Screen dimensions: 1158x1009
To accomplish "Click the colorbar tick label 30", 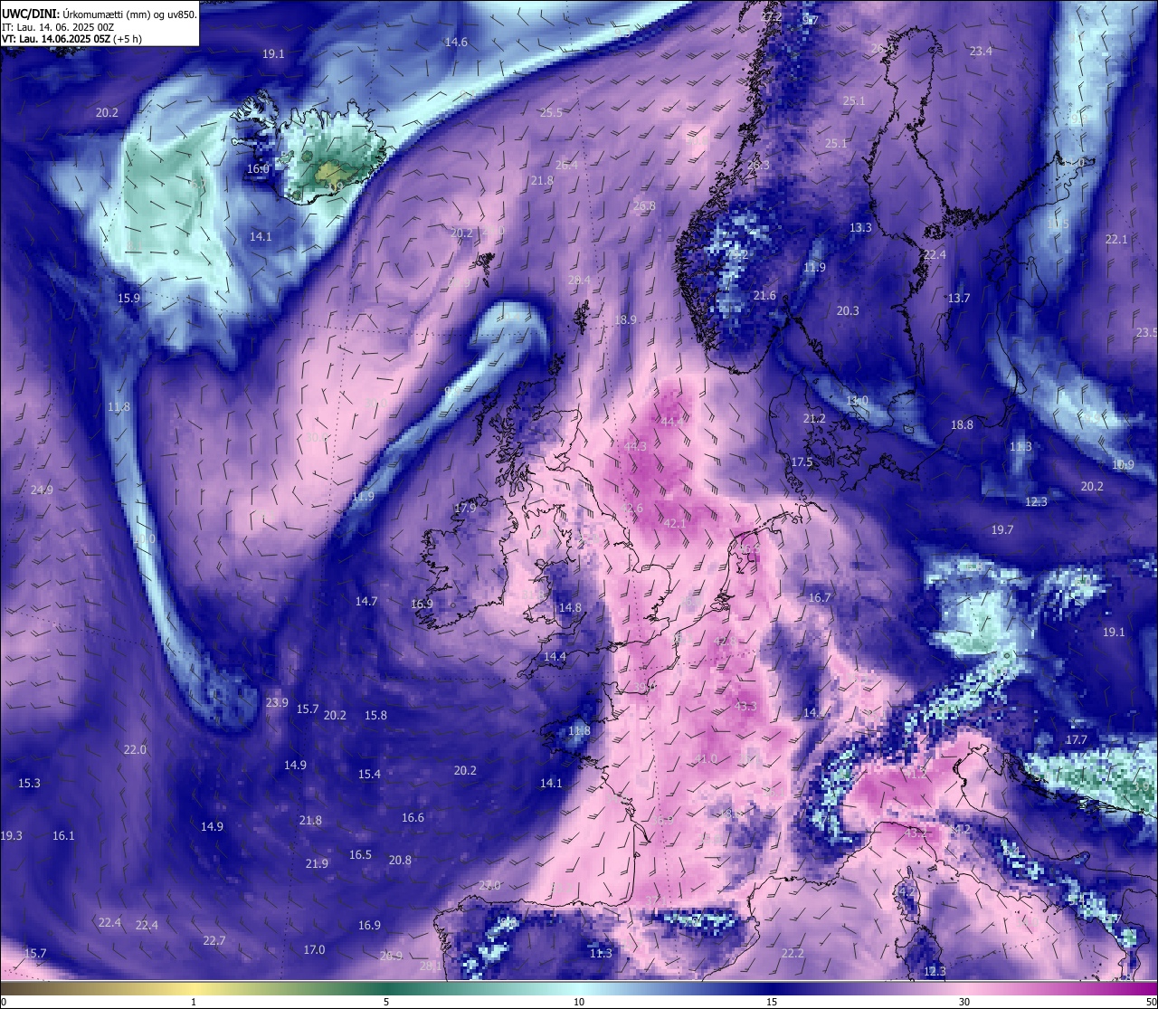I will click(x=964, y=1001).
